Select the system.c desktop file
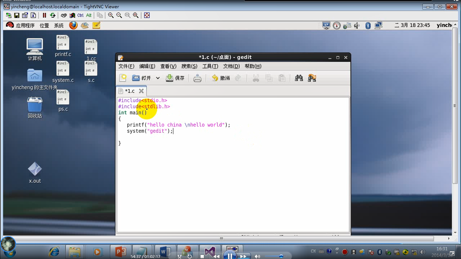Image resolution: width=461 pixels, height=259 pixels. tap(63, 72)
